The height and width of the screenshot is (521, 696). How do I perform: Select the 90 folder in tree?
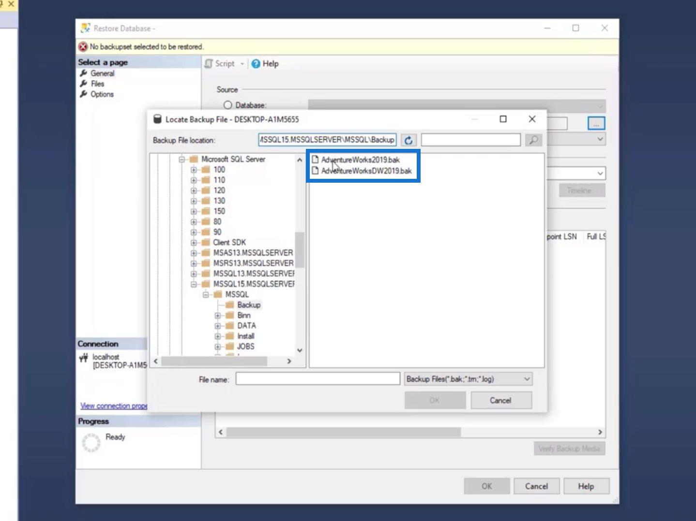217,232
